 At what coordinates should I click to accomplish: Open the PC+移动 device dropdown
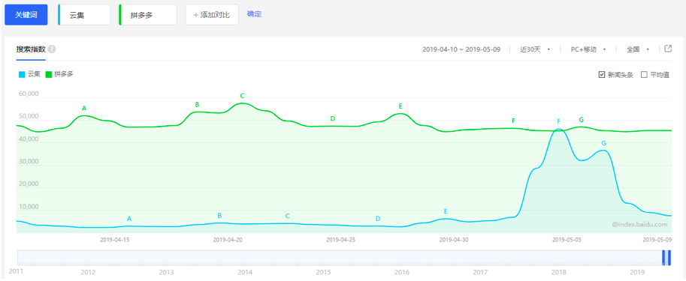(588, 49)
